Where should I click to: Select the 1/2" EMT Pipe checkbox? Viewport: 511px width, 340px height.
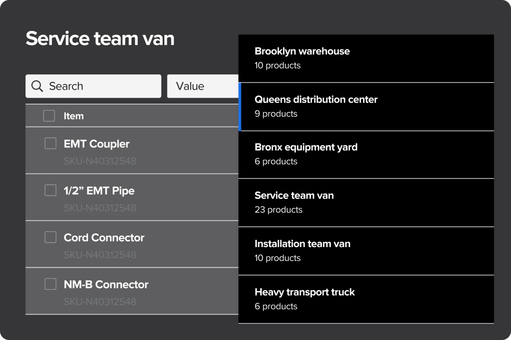[x=50, y=190]
